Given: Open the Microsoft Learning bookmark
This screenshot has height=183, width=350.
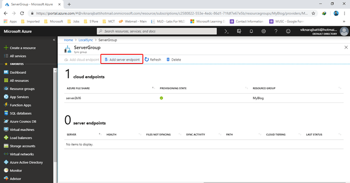Looking at the screenshot, I should coord(208,21).
